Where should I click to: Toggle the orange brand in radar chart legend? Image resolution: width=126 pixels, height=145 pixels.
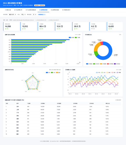pos(58,72)
